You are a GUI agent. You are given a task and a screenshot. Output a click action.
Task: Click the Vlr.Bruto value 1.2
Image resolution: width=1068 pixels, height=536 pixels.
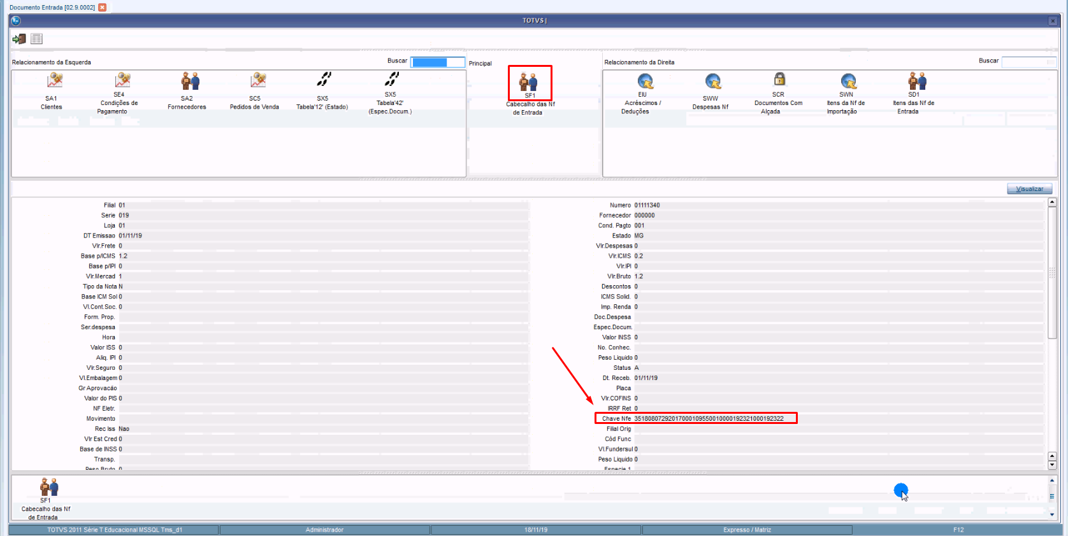(639, 276)
